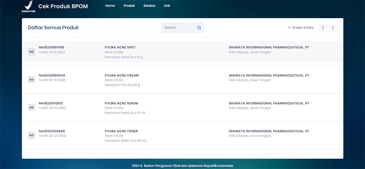Image resolution: width=365 pixels, height=169 pixels.
Task: Click Kemasan: Botol, Dus 15 g
Action: 124,57
